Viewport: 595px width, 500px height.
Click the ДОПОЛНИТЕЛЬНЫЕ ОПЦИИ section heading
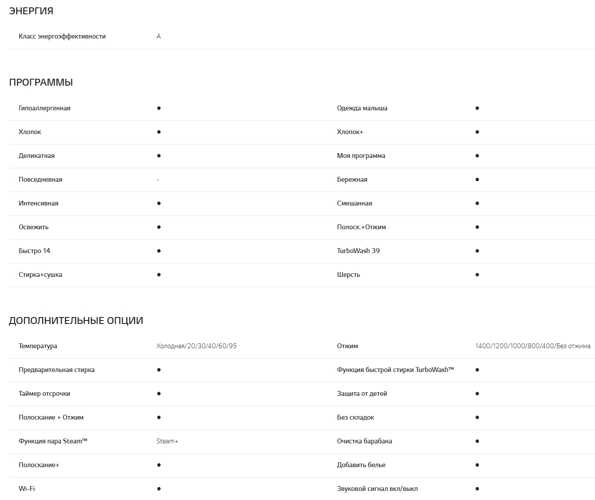tap(76, 321)
